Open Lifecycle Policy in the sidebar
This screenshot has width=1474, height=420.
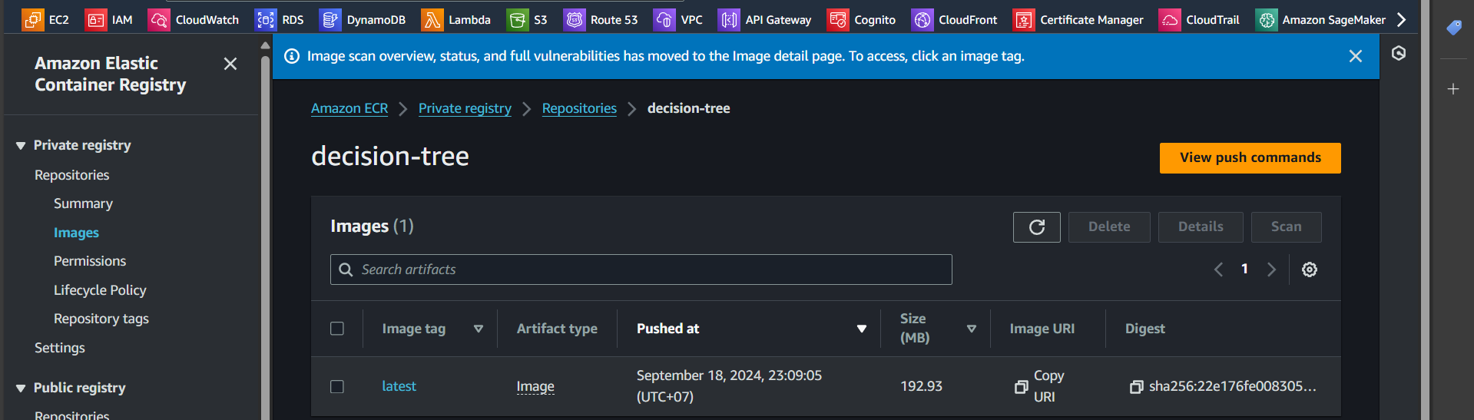100,290
